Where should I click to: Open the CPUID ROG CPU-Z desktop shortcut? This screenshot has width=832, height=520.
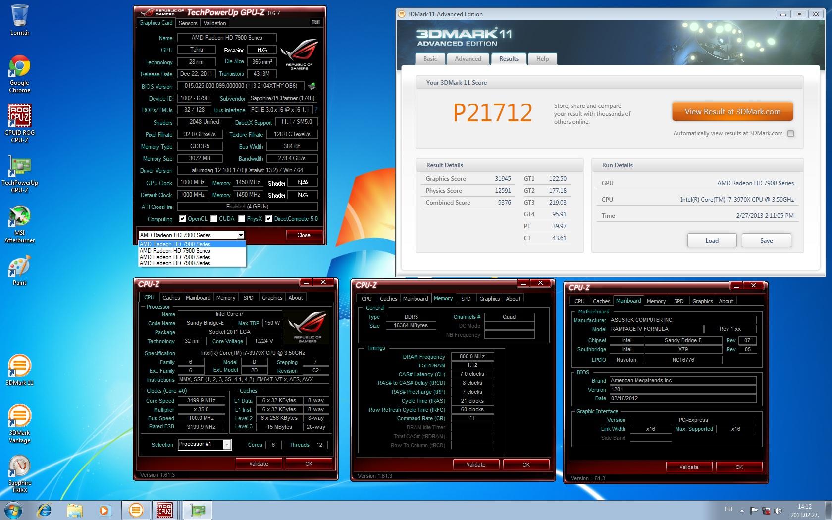click(x=20, y=123)
